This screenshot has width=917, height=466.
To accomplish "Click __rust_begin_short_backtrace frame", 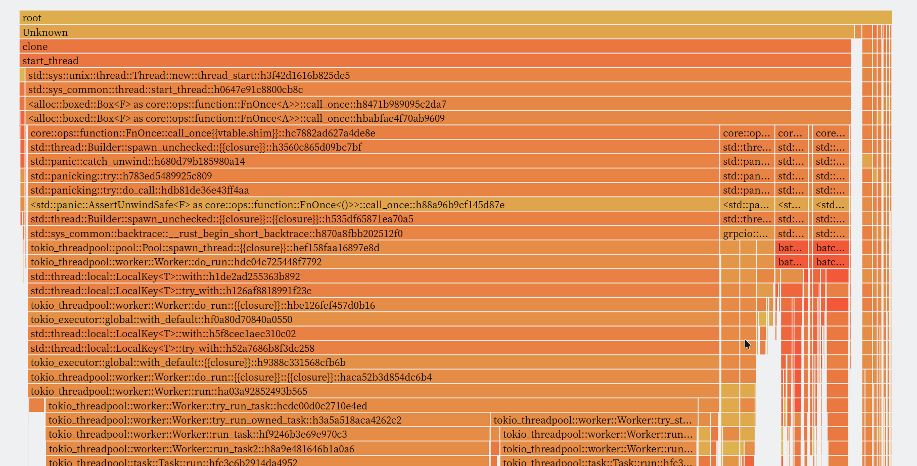I will click(x=374, y=234).
